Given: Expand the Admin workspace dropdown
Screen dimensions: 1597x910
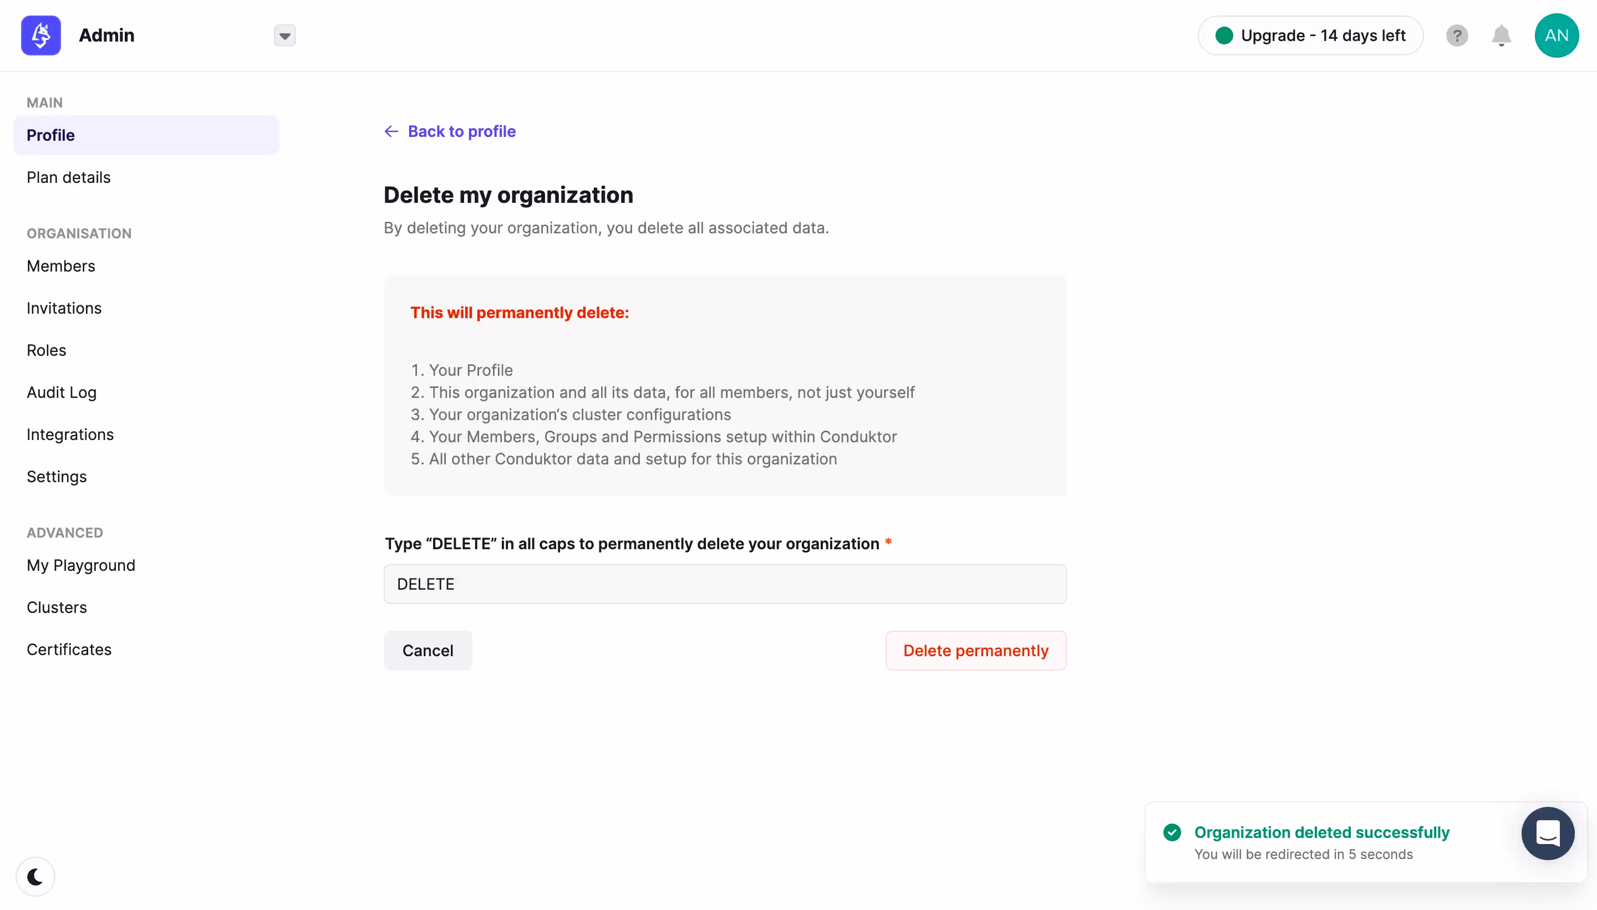Looking at the screenshot, I should [285, 35].
